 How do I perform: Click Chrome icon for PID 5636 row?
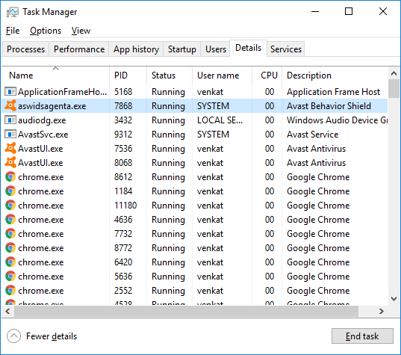point(10,277)
